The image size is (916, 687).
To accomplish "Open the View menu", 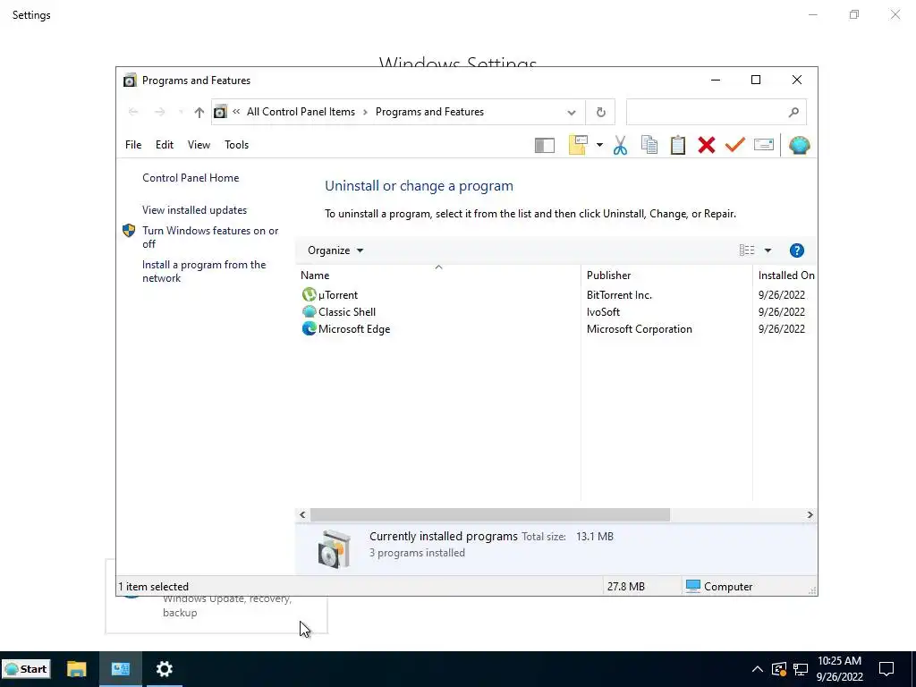I will (199, 145).
